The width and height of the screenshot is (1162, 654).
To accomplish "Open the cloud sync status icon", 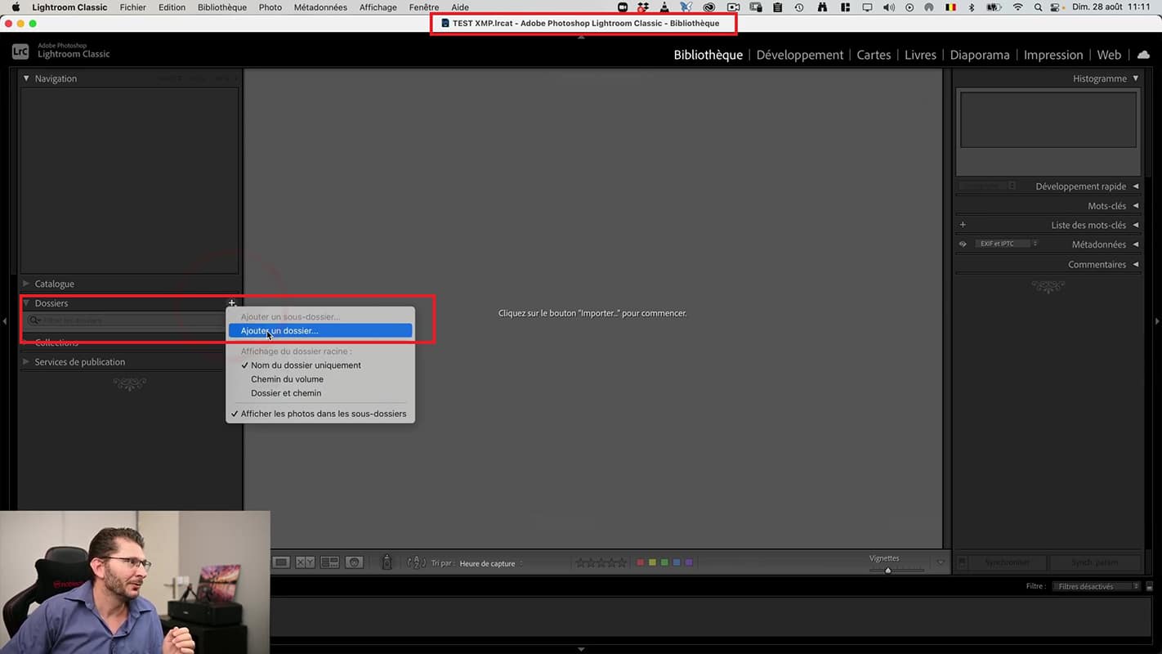I will (x=1143, y=55).
